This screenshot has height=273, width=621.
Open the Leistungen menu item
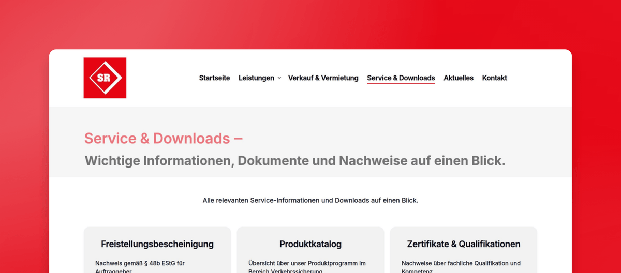click(x=256, y=78)
